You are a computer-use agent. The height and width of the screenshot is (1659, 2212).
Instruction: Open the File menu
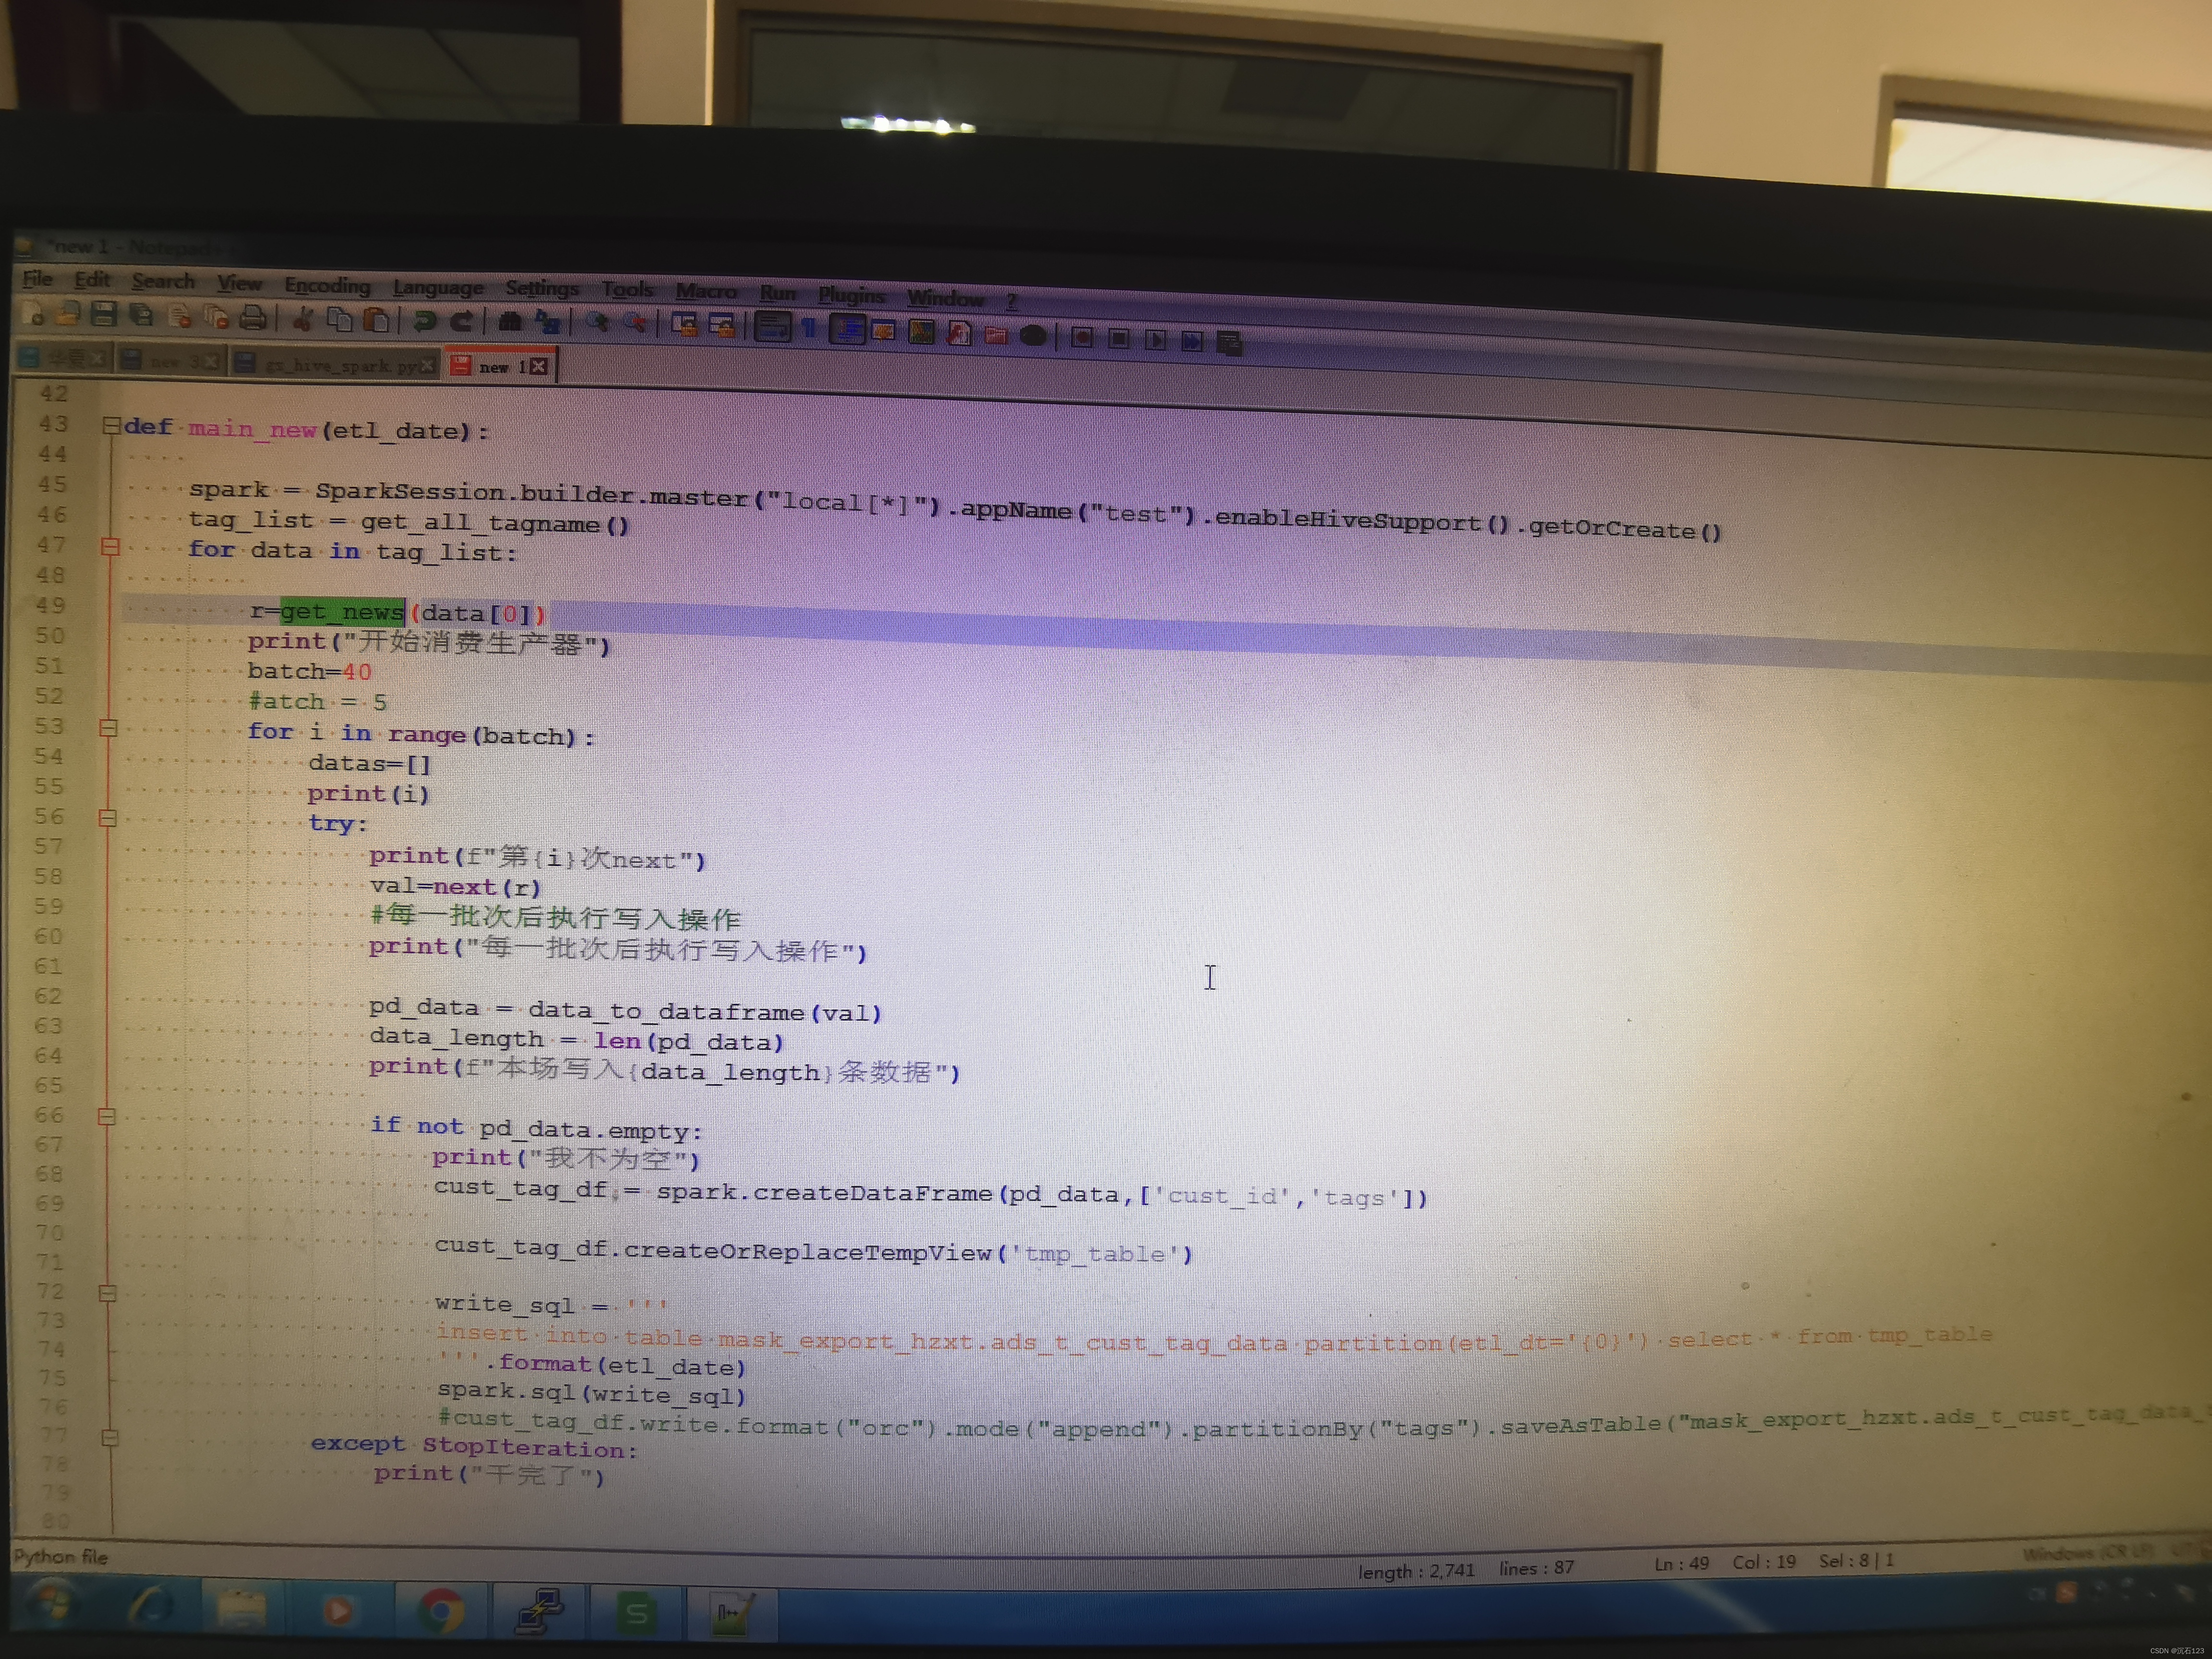38,279
